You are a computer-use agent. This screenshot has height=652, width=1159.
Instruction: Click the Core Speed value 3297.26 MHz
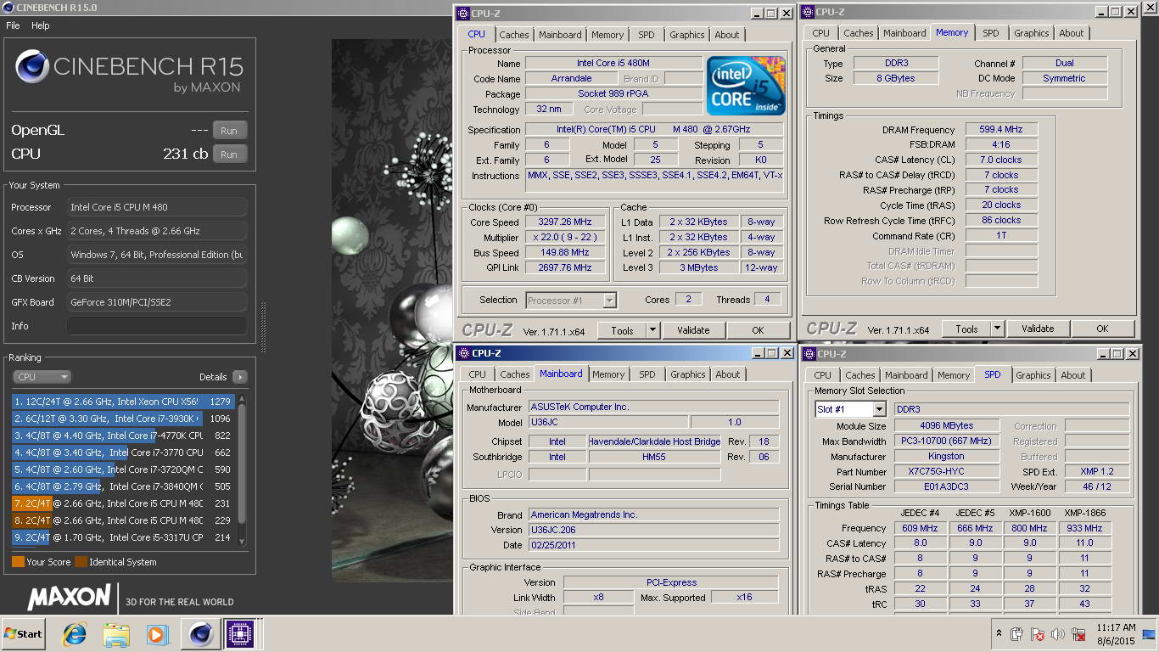coord(566,222)
